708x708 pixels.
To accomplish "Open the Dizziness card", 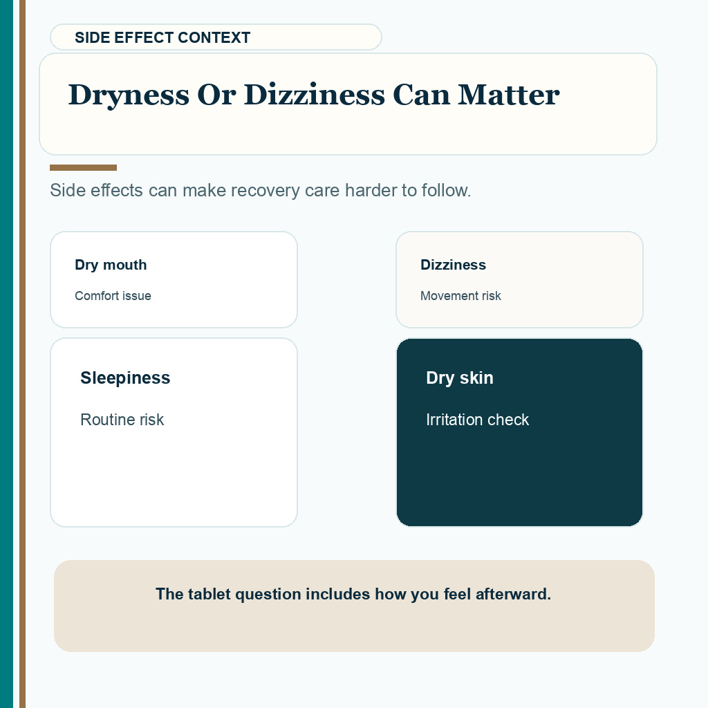I will pyautogui.click(x=519, y=279).
